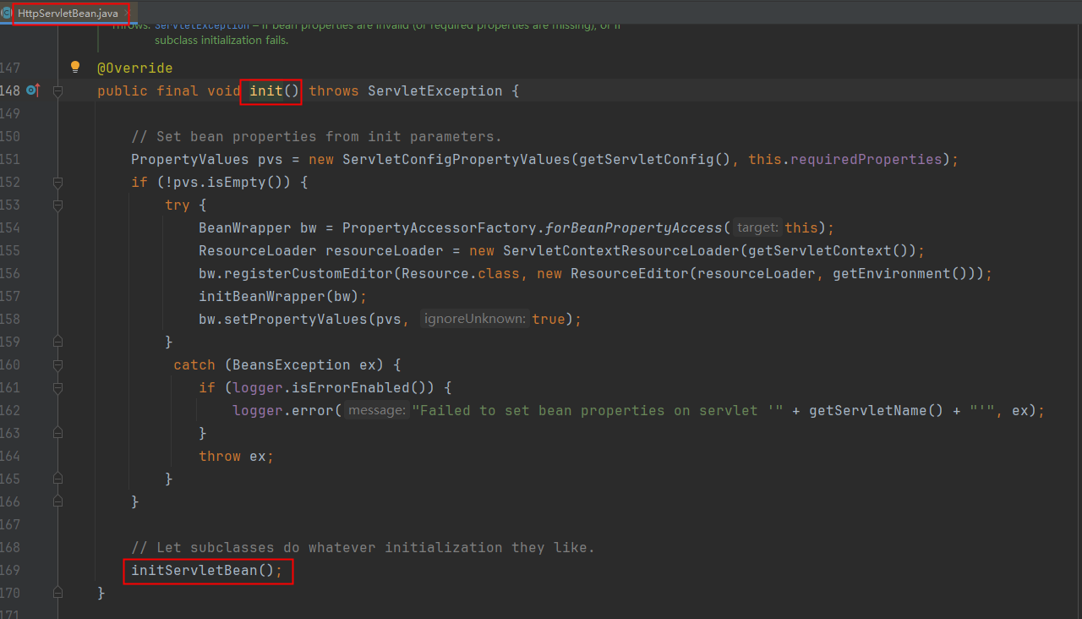Screen dimensions: 1082x619
Task: Click forBeanPropertyAccess method call
Action: point(634,227)
